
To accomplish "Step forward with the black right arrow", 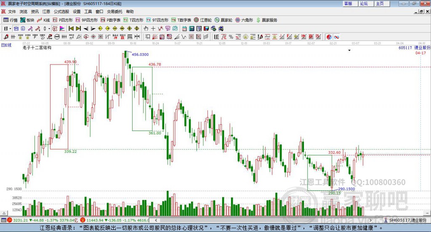I will point(93,29).
